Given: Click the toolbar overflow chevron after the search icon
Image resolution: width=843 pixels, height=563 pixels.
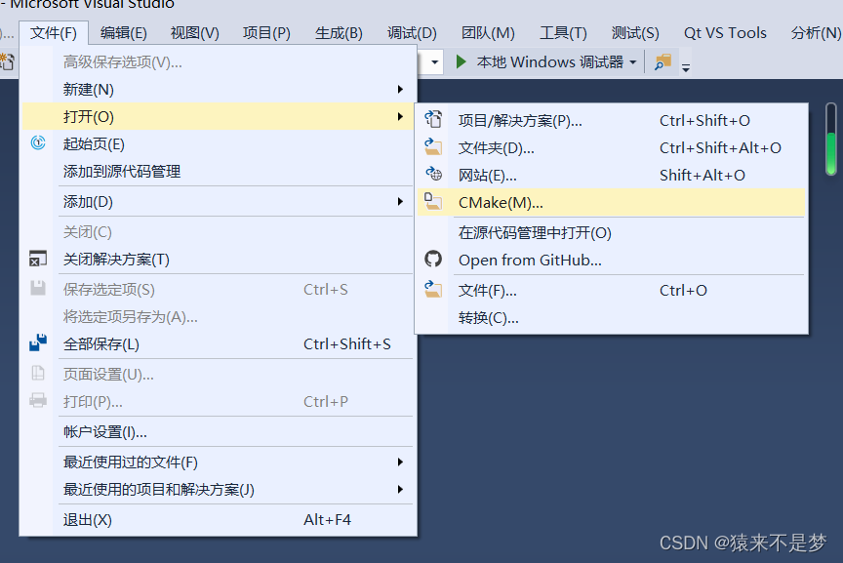Looking at the screenshot, I should point(686,67).
